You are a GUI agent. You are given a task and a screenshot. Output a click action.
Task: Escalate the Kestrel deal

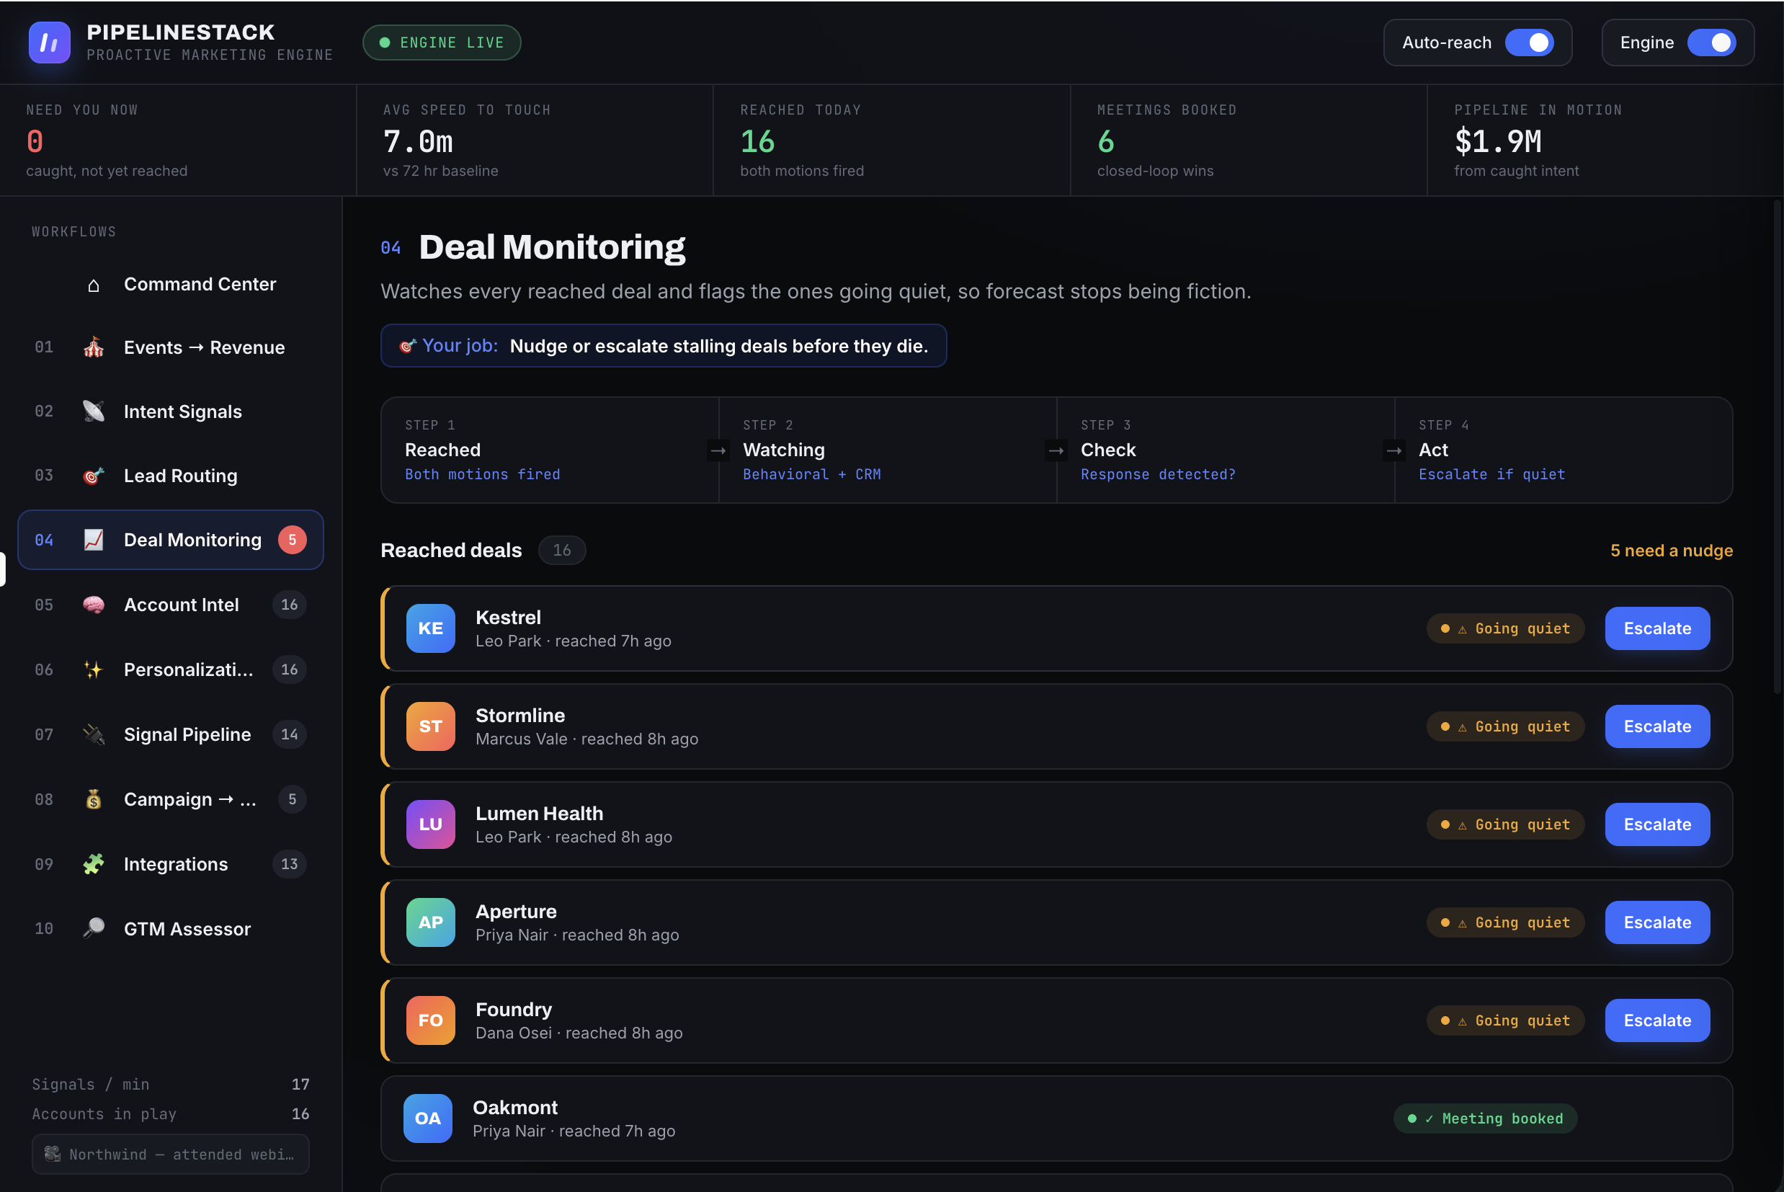[1657, 628]
